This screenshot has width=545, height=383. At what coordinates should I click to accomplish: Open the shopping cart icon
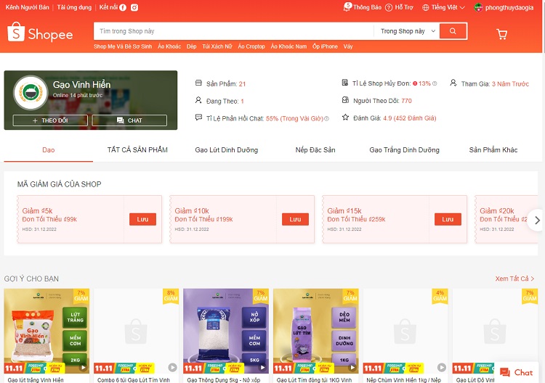501,34
